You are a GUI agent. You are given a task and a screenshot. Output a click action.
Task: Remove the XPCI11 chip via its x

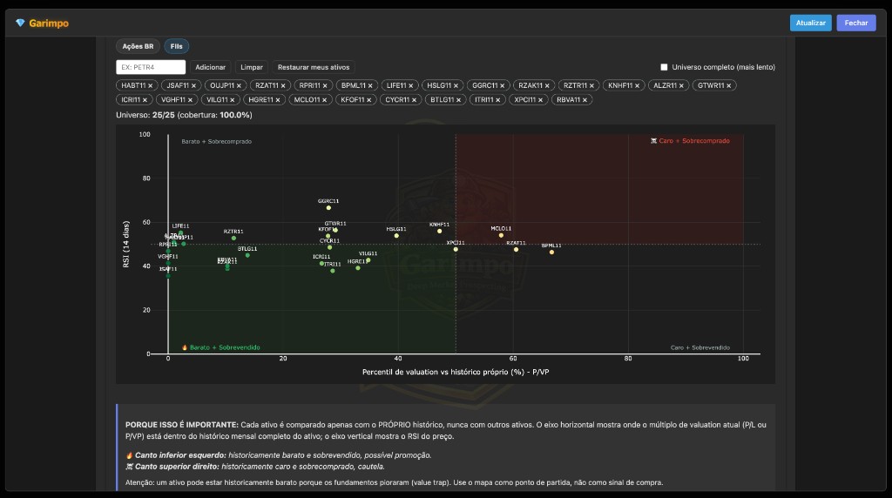(540, 100)
